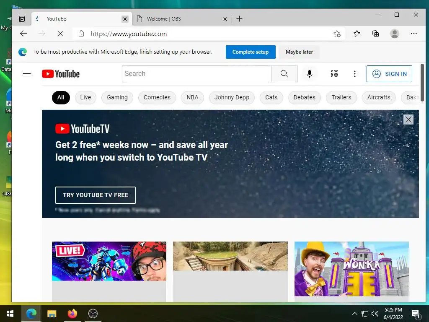Open the Favorites list icon
This screenshot has height=322, width=429.
coord(357,34)
